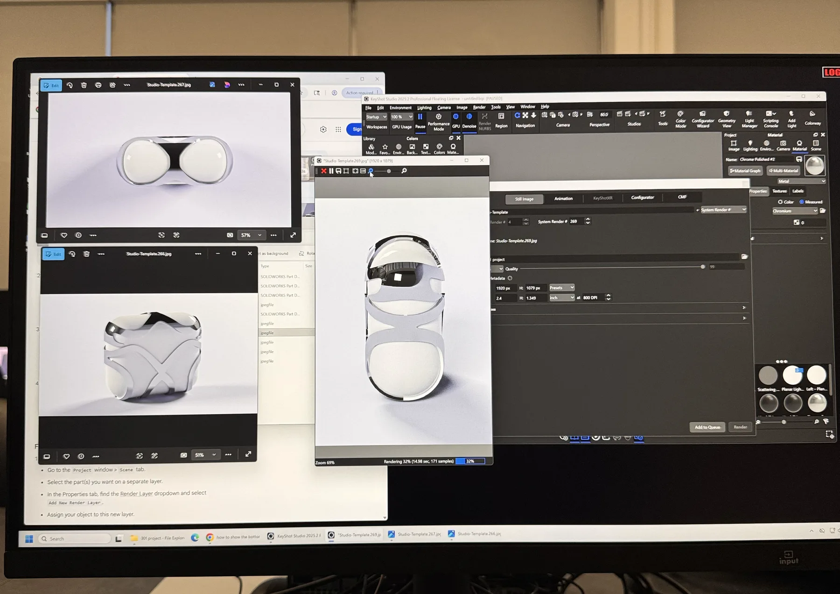Open the Scene tab in Project panel

[x=816, y=146]
